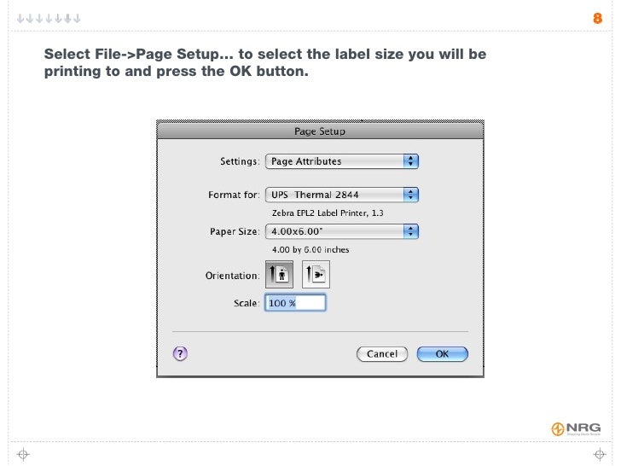Click the orange page number 8
The width and height of the screenshot is (621, 466).
597,18
